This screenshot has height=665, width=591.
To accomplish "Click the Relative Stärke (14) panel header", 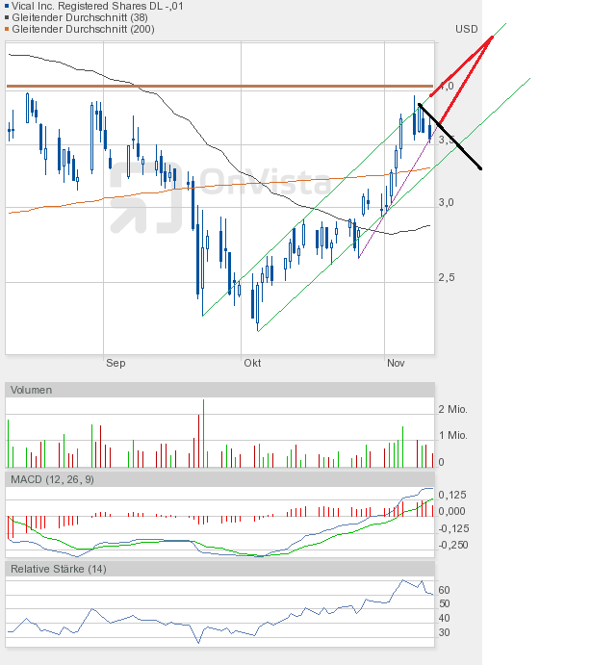I will (x=58, y=569).
